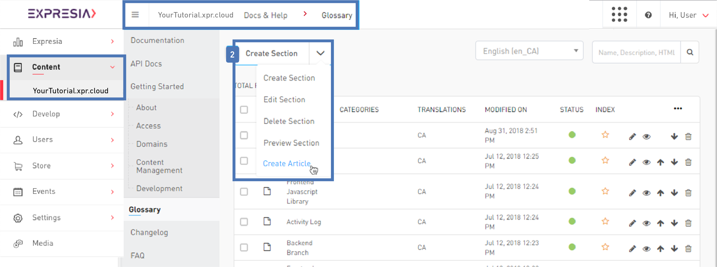The height and width of the screenshot is (267, 717).
Task: Click the Name, Description search field
Action: pyautogui.click(x=636, y=52)
